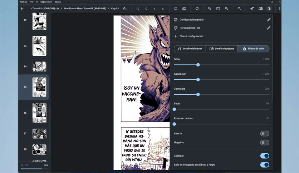299x173 pixels.
Task: Click the globe icon of Configuración global
Action: coord(176,20)
